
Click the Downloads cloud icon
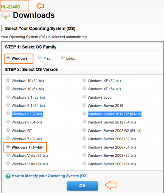pos(5,16)
